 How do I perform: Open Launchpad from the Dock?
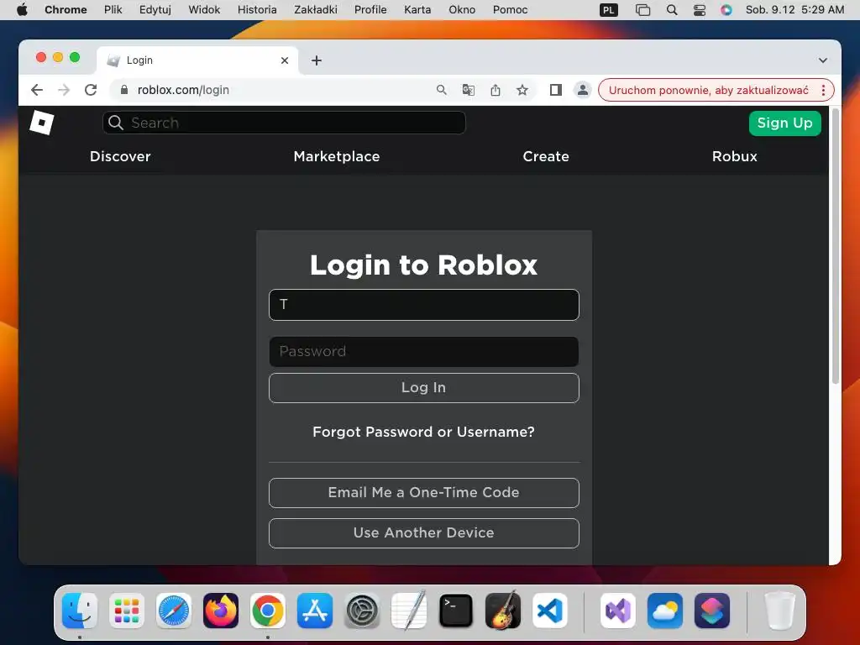point(127,611)
